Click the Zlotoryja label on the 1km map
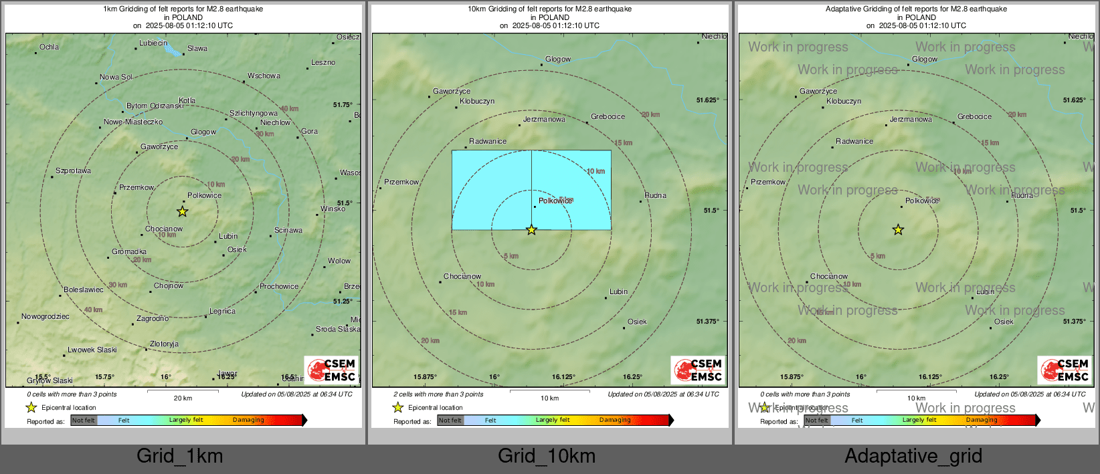The image size is (1100, 474). coord(164,344)
